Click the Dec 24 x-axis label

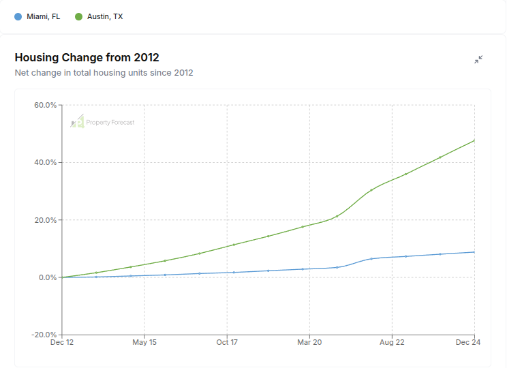(x=468, y=342)
